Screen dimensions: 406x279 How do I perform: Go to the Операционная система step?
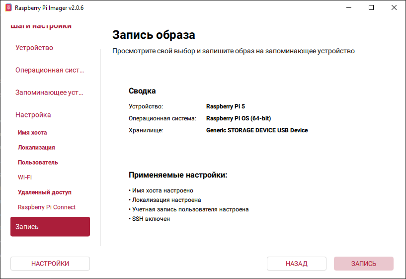[x=50, y=70]
